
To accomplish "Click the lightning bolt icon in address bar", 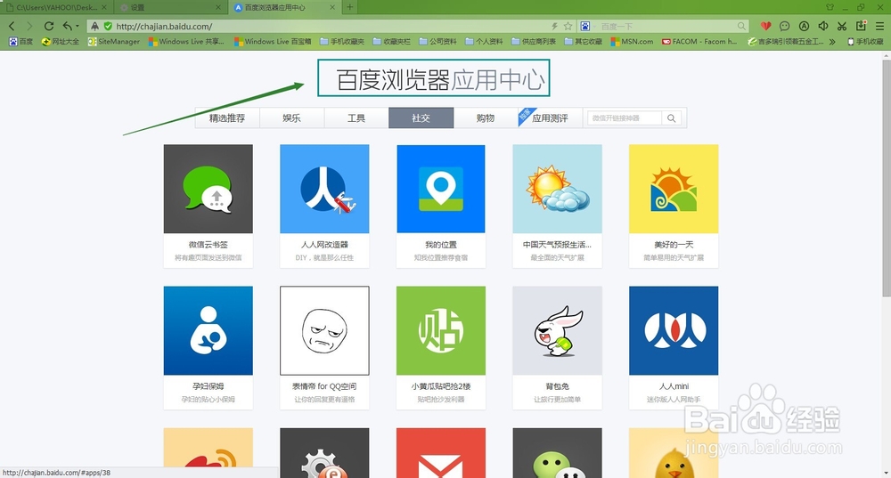I will click(x=554, y=26).
